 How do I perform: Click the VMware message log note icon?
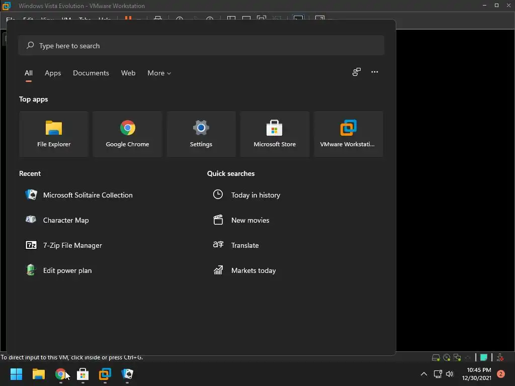(x=483, y=357)
